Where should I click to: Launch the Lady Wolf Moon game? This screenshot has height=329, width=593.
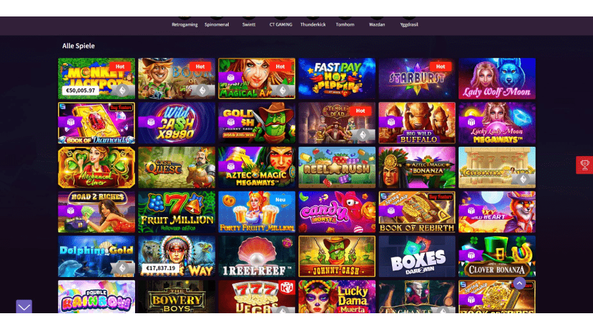click(x=497, y=78)
